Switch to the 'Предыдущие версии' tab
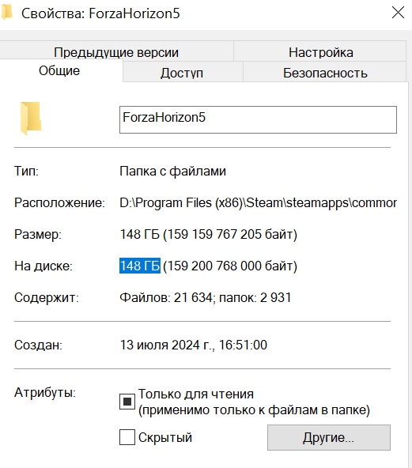Screen dimensions: 412x468 [x=116, y=51]
